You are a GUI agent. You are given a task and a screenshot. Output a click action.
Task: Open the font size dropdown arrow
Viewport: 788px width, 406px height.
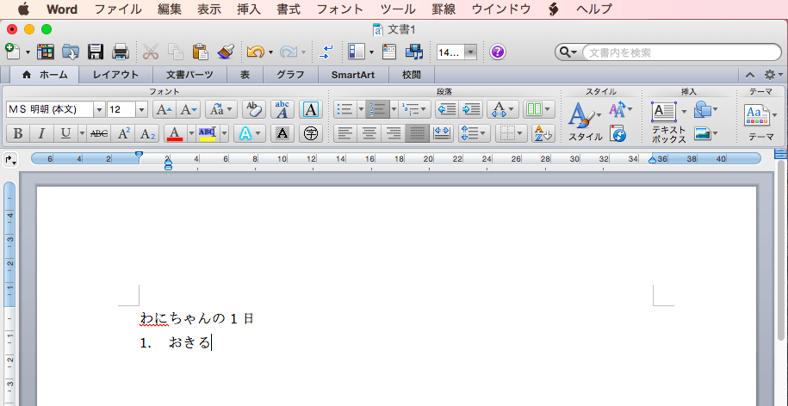tap(142, 109)
